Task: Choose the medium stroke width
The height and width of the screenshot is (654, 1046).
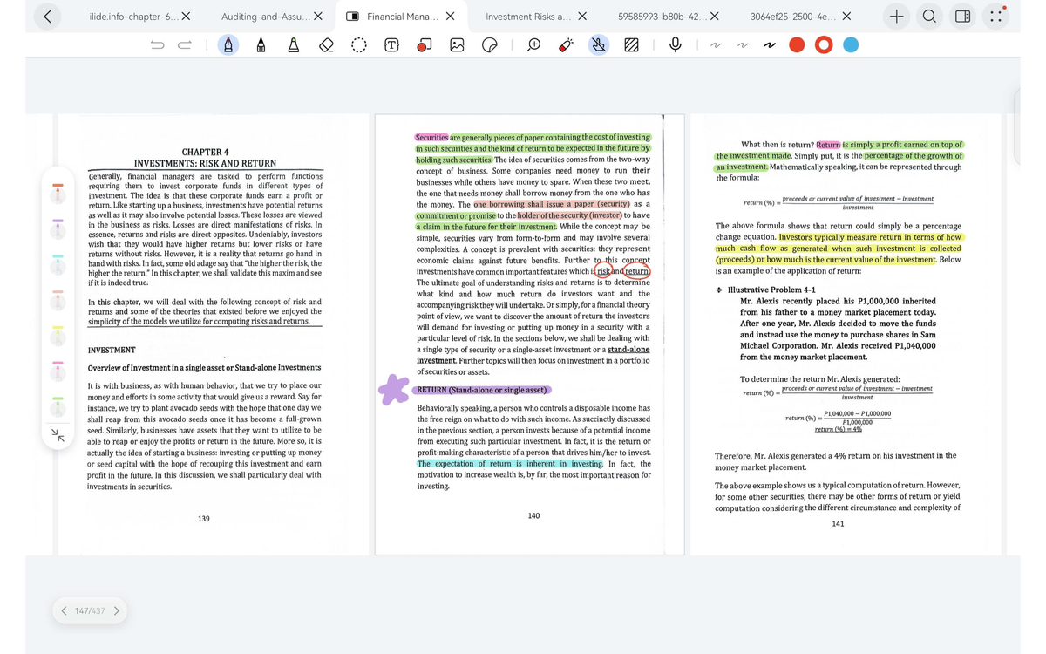Action: 741,45
